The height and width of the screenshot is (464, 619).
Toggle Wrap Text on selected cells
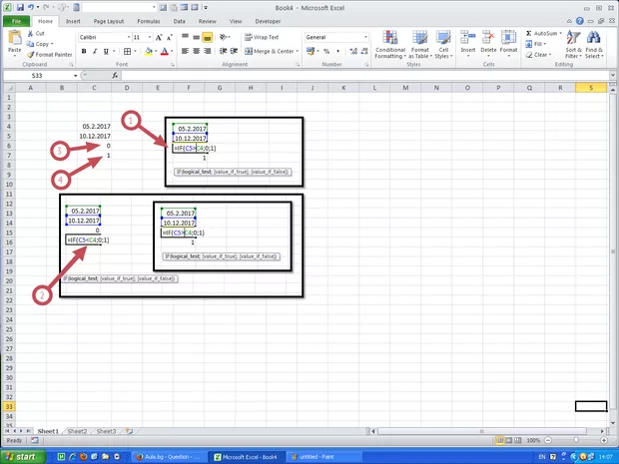pyautogui.click(x=263, y=37)
